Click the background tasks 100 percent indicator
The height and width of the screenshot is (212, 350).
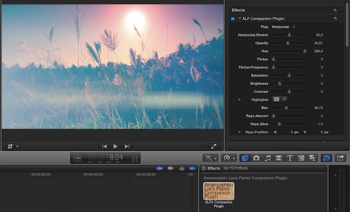pos(77,158)
